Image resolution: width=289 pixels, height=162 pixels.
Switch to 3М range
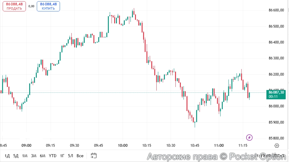(33, 156)
